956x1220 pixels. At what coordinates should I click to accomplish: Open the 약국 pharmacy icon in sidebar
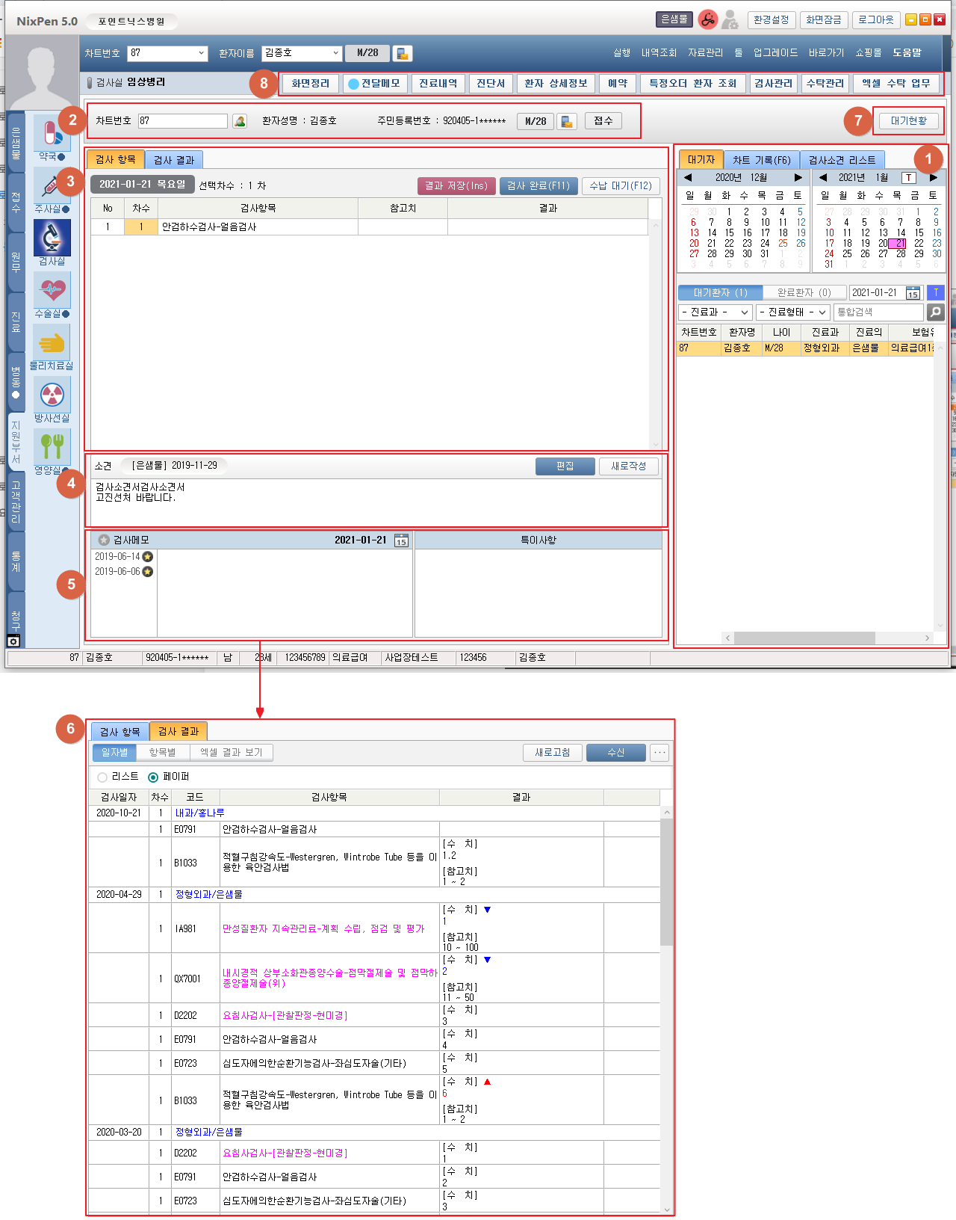[52, 136]
